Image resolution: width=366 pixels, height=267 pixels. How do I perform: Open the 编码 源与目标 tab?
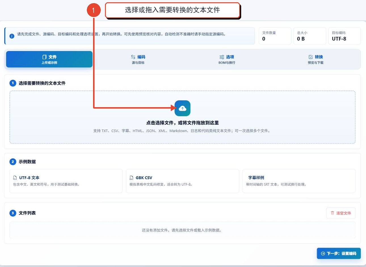[138, 59]
